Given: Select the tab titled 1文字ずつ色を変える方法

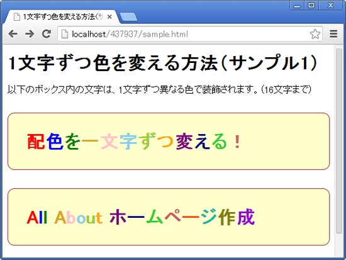Looking at the screenshot, I should pyautogui.click(x=62, y=17).
